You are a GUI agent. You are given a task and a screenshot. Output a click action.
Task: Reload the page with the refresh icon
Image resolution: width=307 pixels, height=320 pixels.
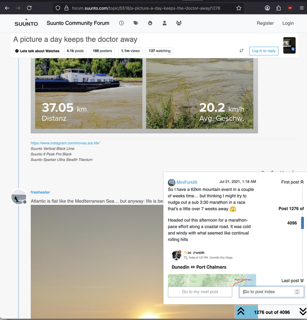pos(29,8)
